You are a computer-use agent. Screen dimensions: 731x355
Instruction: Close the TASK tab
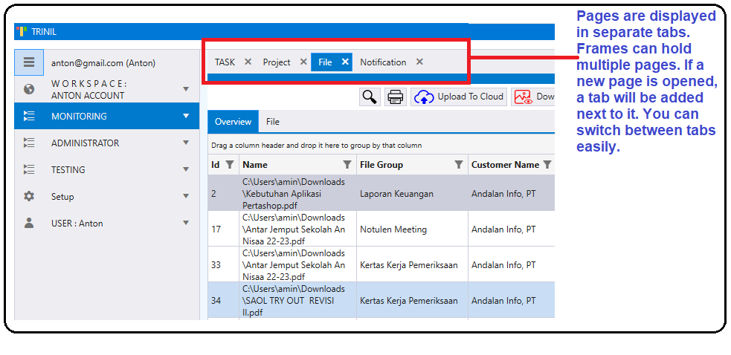(248, 62)
